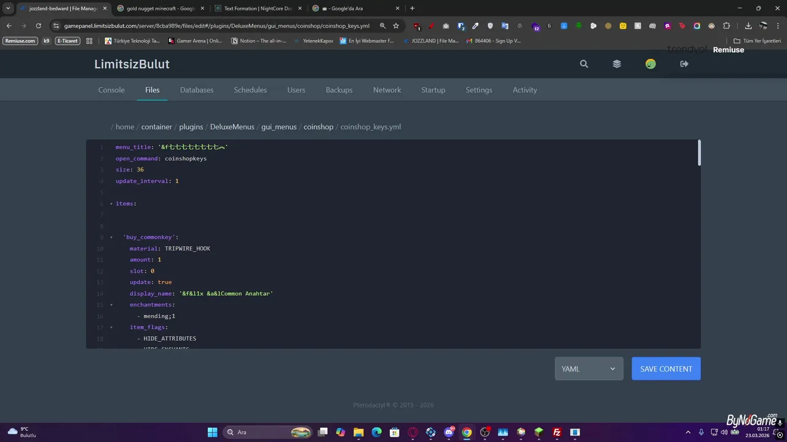Collapse the 'enchantments:' fold arrow

(x=111, y=304)
